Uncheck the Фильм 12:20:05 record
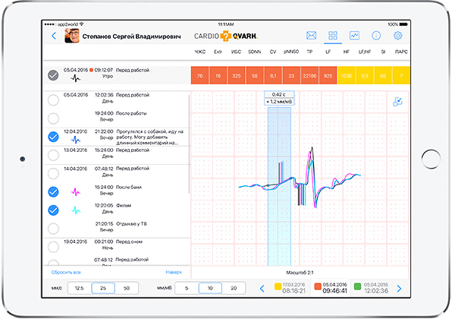Image resolution: width=455 pixels, height=319 pixels. click(53, 210)
